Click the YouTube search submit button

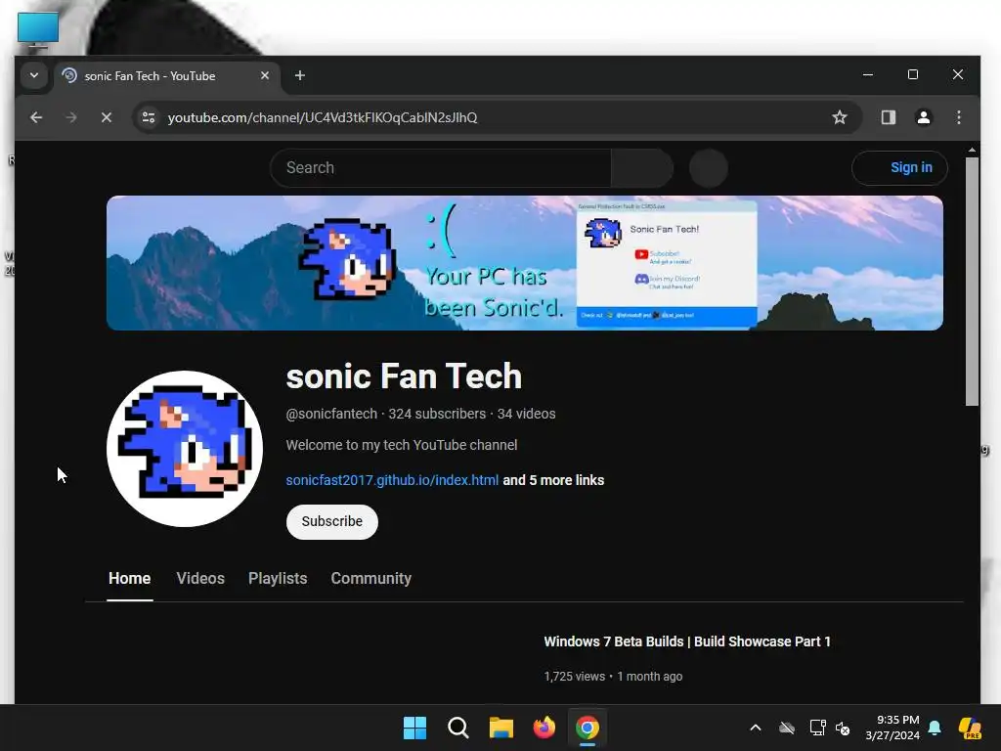point(641,168)
